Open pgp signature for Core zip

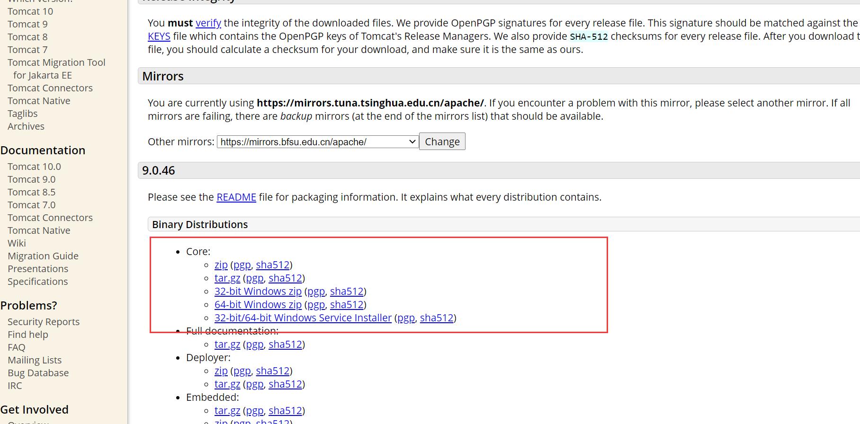[x=242, y=265]
